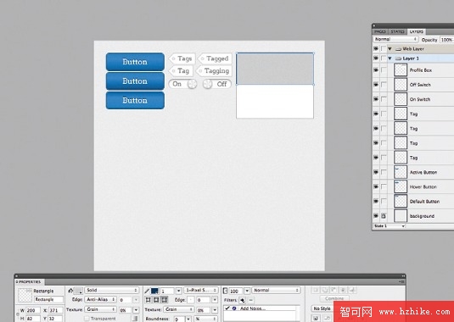Open the Layers panel blend mode Normal dropdown

(395, 39)
